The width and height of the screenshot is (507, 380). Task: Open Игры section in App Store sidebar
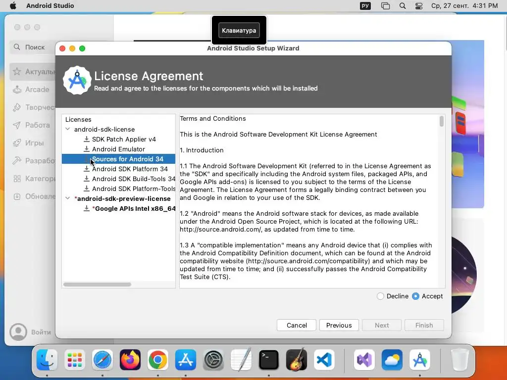click(31, 143)
